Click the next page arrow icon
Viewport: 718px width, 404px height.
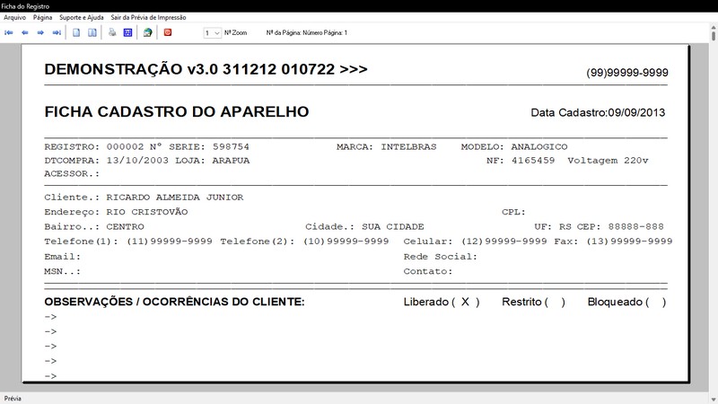coord(40,32)
